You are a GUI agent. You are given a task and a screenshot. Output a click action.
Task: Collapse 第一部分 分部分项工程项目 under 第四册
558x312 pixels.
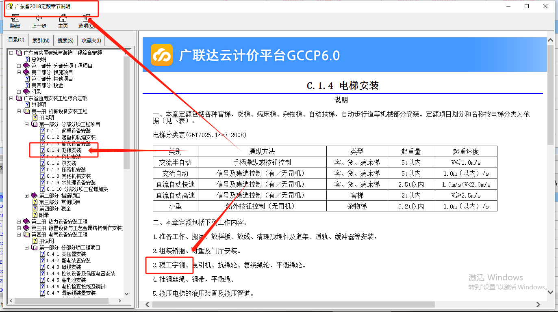coord(27,247)
